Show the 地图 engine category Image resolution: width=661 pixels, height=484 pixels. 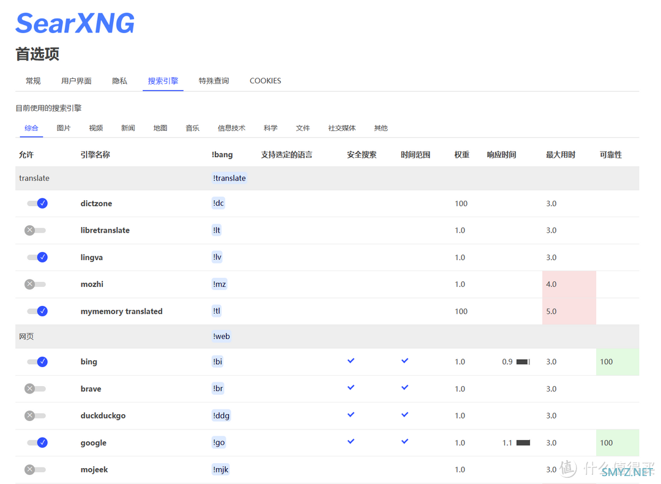tap(160, 128)
